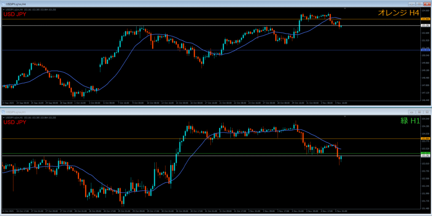Click the H1 chart window title icon
Image resolution: width=432 pixels, height=216 pixels.
pyautogui.click(x=3, y=112)
